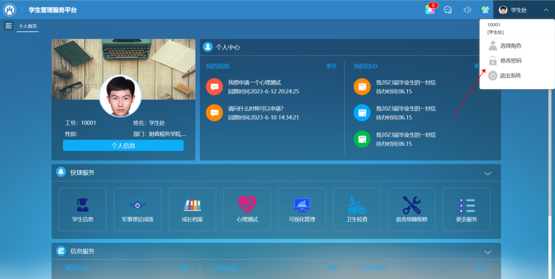Viewport: 555px width, 279px height.
Task: Open the 卫生检查 broom icon
Action: click(x=357, y=205)
